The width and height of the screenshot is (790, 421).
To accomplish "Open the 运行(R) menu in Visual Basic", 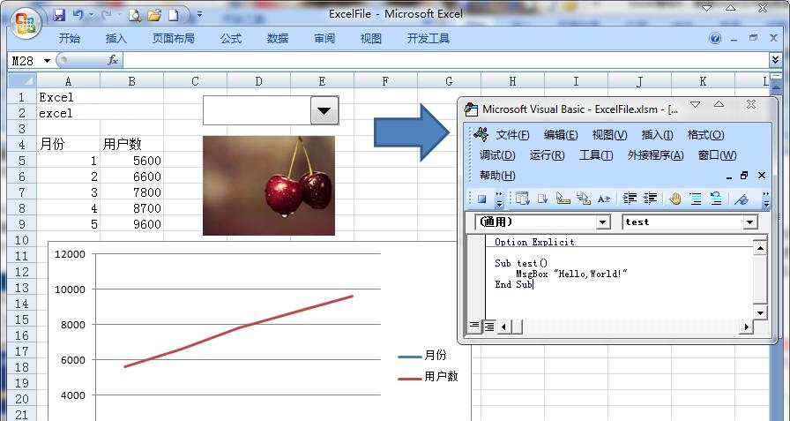I will pyautogui.click(x=547, y=155).
